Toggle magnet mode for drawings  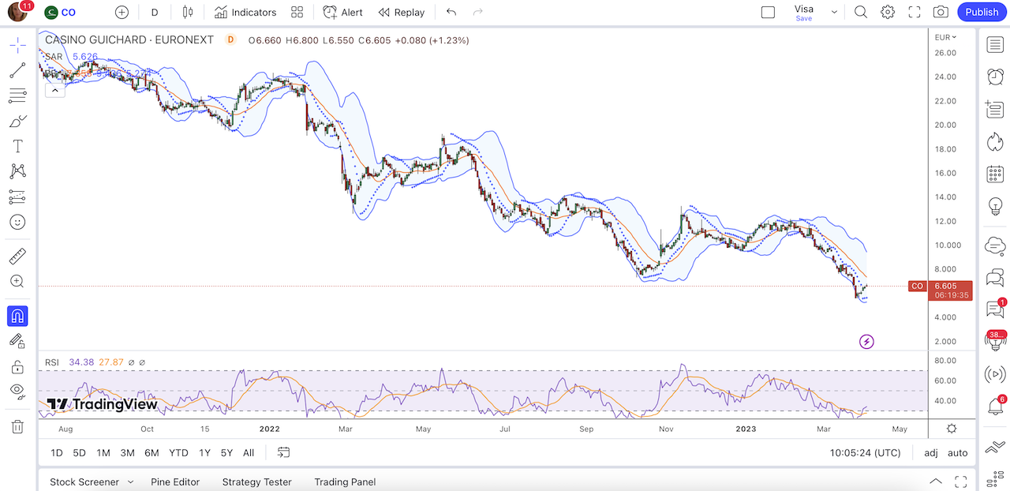click(17, 316)
